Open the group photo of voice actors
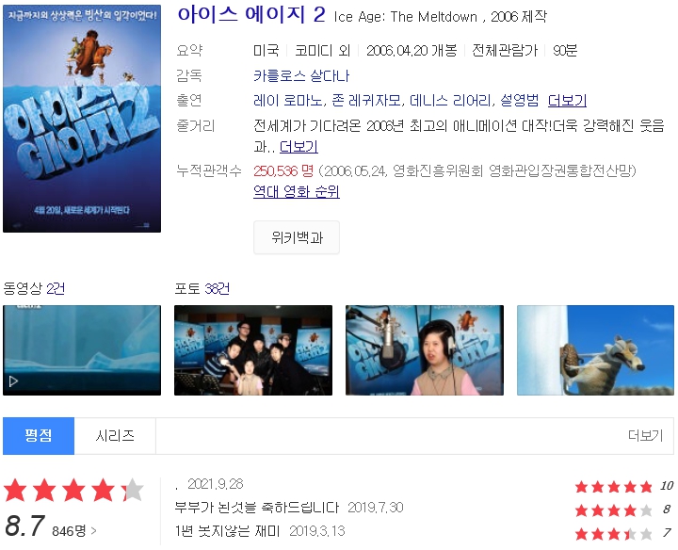The image size is (678, 550). pyautogui.click(x=253, y=350)
